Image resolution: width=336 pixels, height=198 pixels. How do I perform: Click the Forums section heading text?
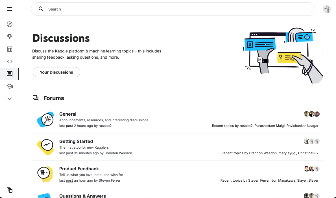point(54,98)
